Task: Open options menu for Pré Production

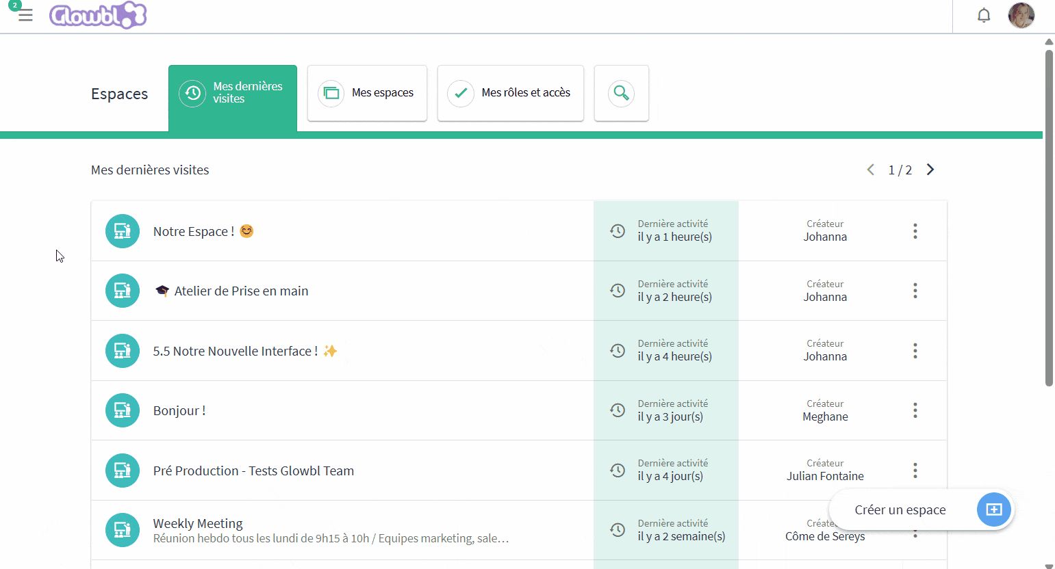Action: pyautogui.click(x=915, y=471)
